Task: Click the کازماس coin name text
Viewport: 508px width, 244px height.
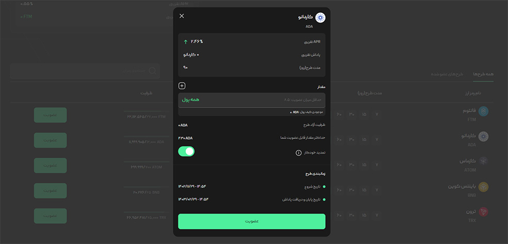Action: [468, 161]
